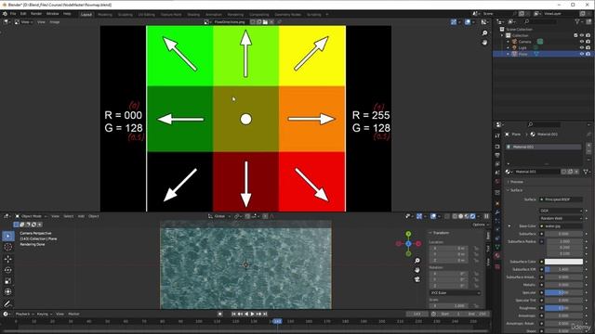The height and width of the screenshot is (334, 595).
Task: Click the current frame marker in timeline
Action: click(277, 321)
